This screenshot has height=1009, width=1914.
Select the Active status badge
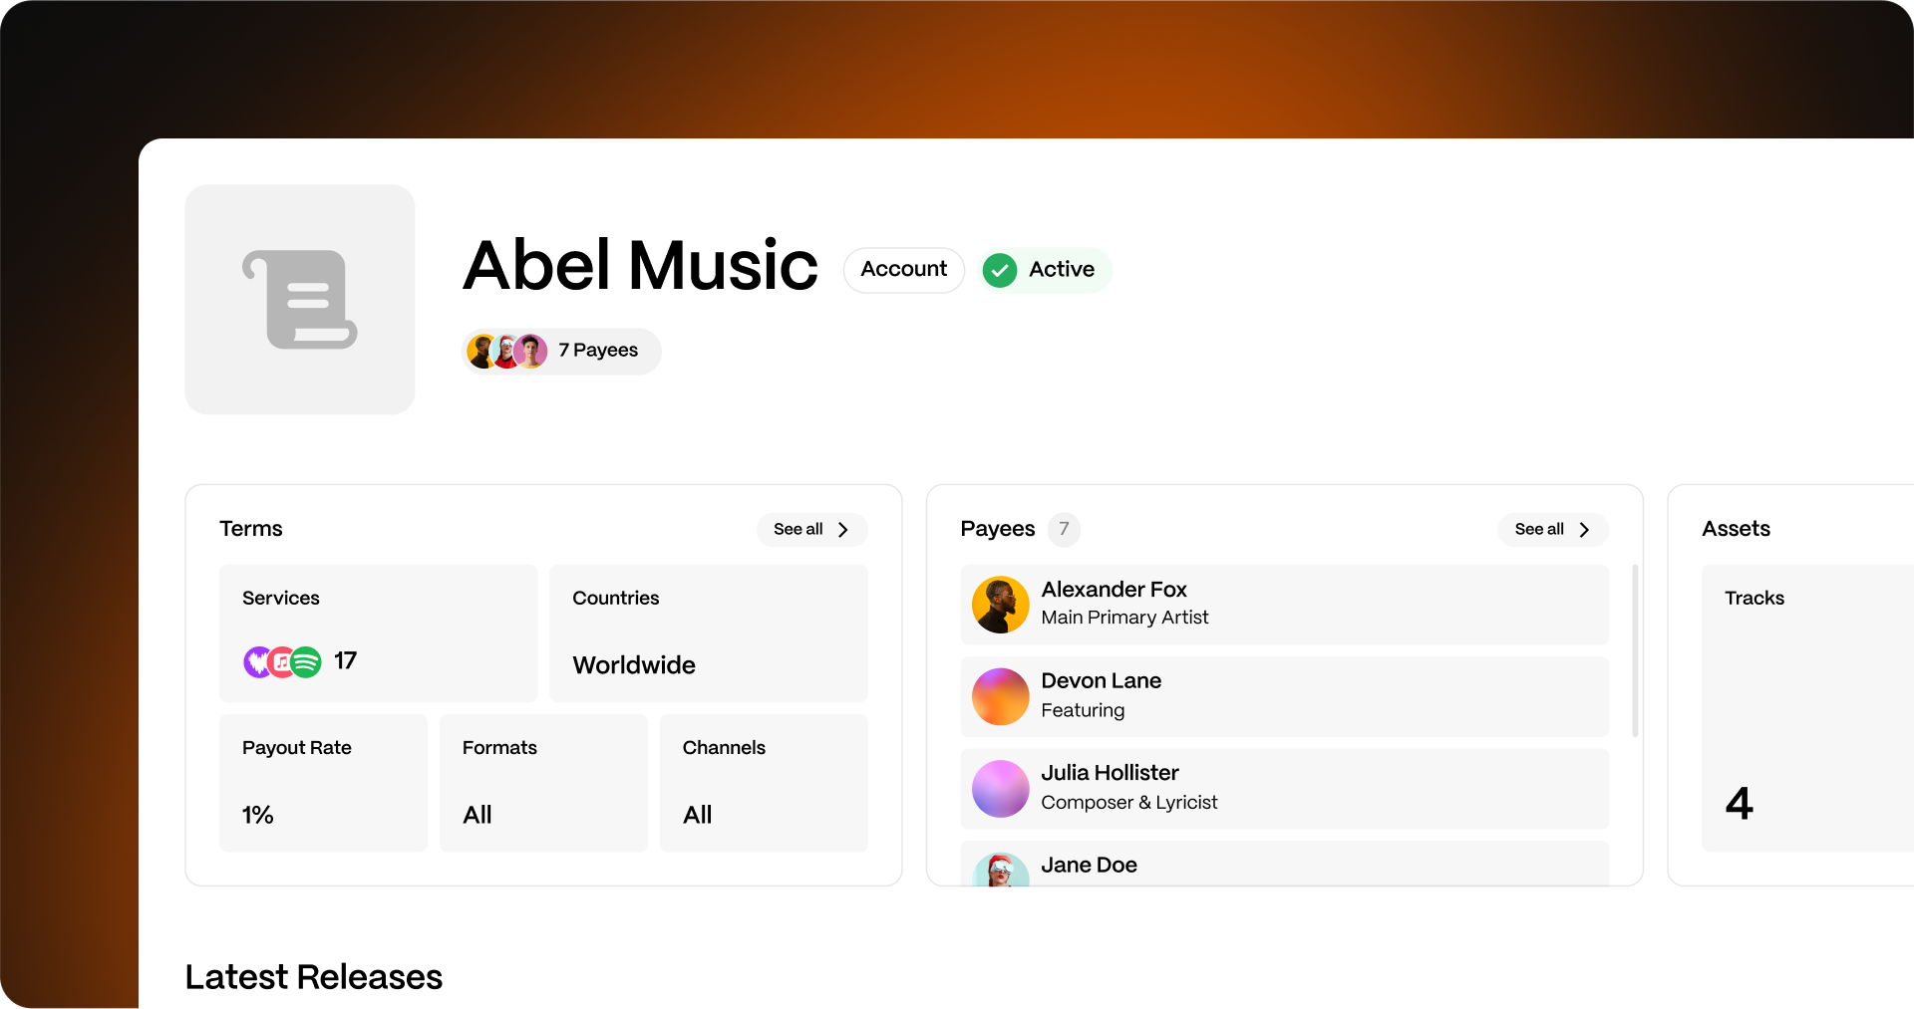click(x=1044, y=270)
